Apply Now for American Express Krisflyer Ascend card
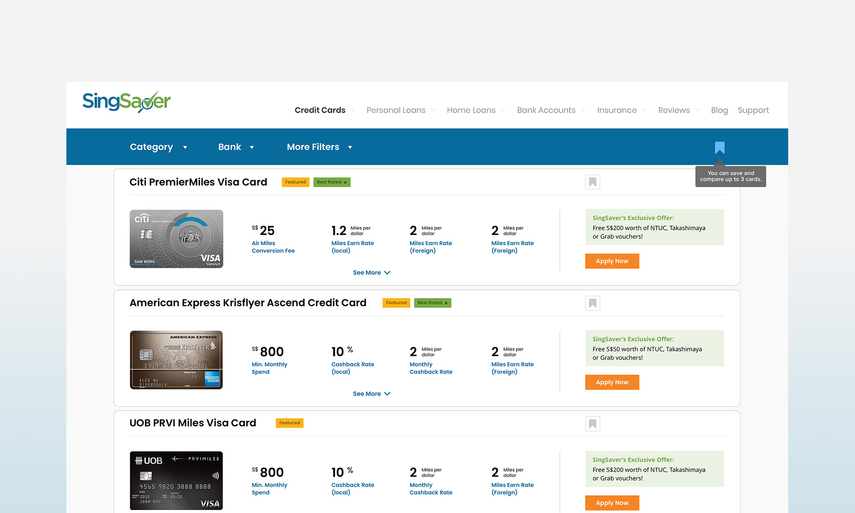 [612, 382]
